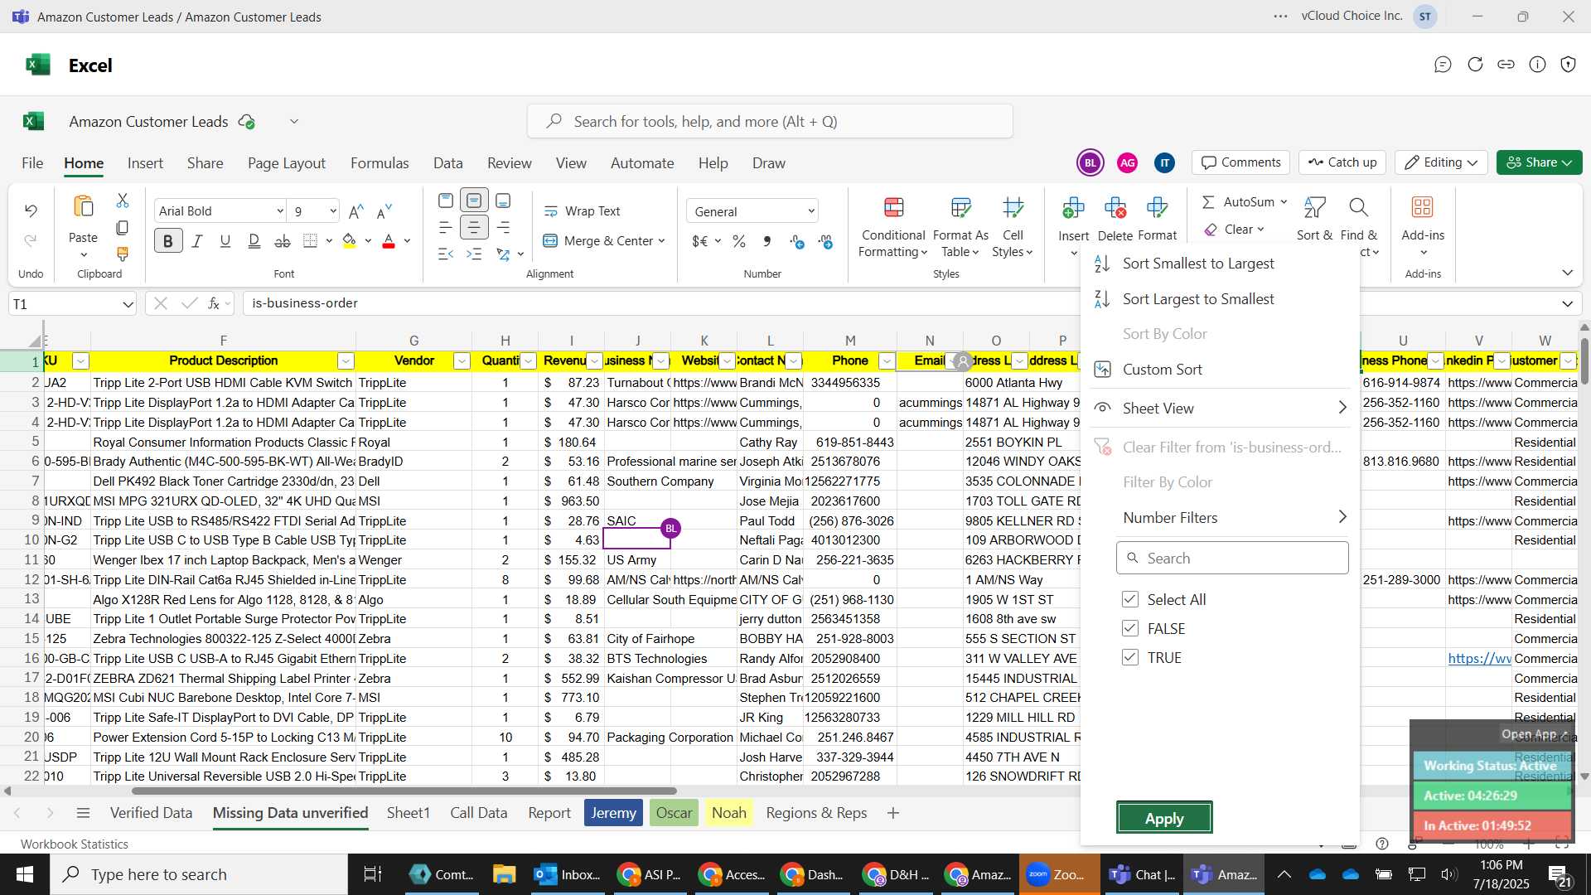Open Add-ins icon

pyautogui.click(x=1423, y=207)
